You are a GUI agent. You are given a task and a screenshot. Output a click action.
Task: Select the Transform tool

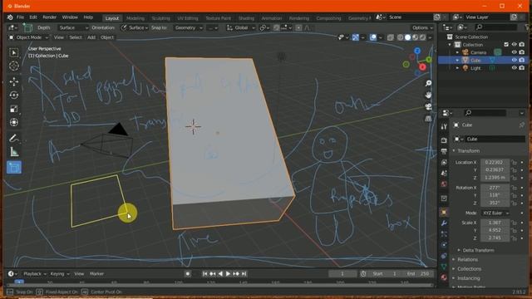pyautogui.click(x=14, y=122)
